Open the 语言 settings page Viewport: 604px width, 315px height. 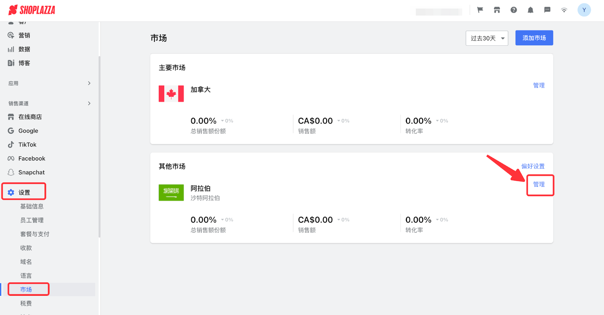(26, 276)
